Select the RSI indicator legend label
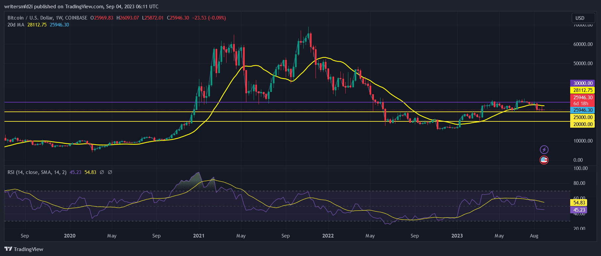 click(37, 172)
